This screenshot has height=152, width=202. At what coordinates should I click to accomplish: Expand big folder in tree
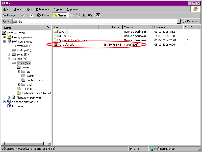(x=19, y=72)
